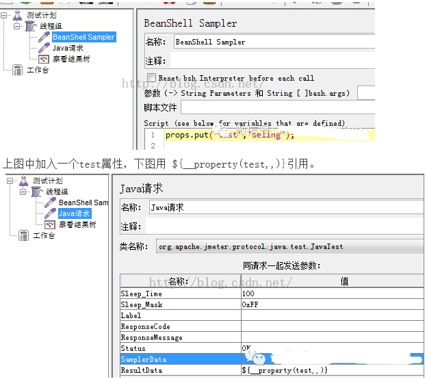Click the 工作台 icon in lower tree
The width and height of the screenshot is (427, 379).
click(x=24, y=235)
